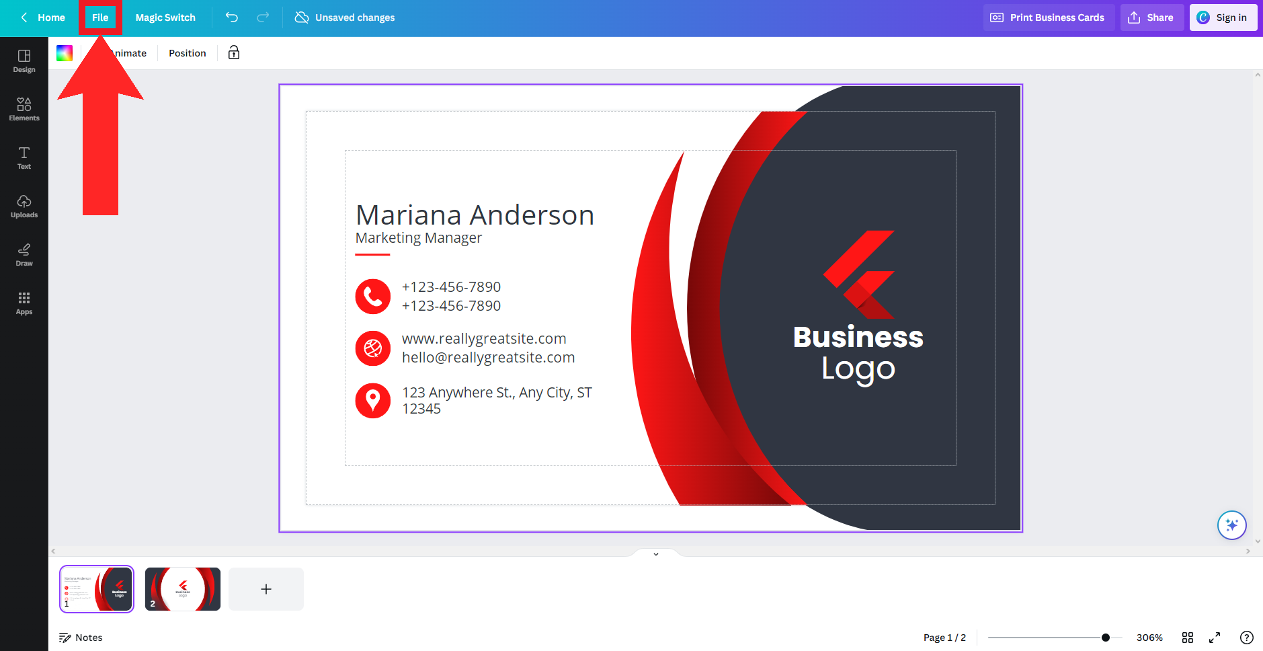This screenshot has width=1263, height=651.
Task: Add a new page with plus button
Action: pos(266,589)
